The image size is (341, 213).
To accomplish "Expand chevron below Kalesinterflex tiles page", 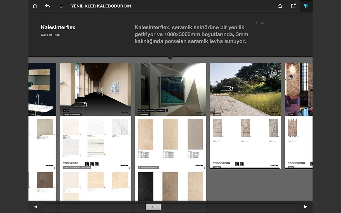I will (204, 168).
